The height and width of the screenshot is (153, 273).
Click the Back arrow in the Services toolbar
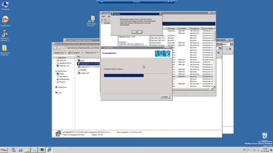[102, 20]
